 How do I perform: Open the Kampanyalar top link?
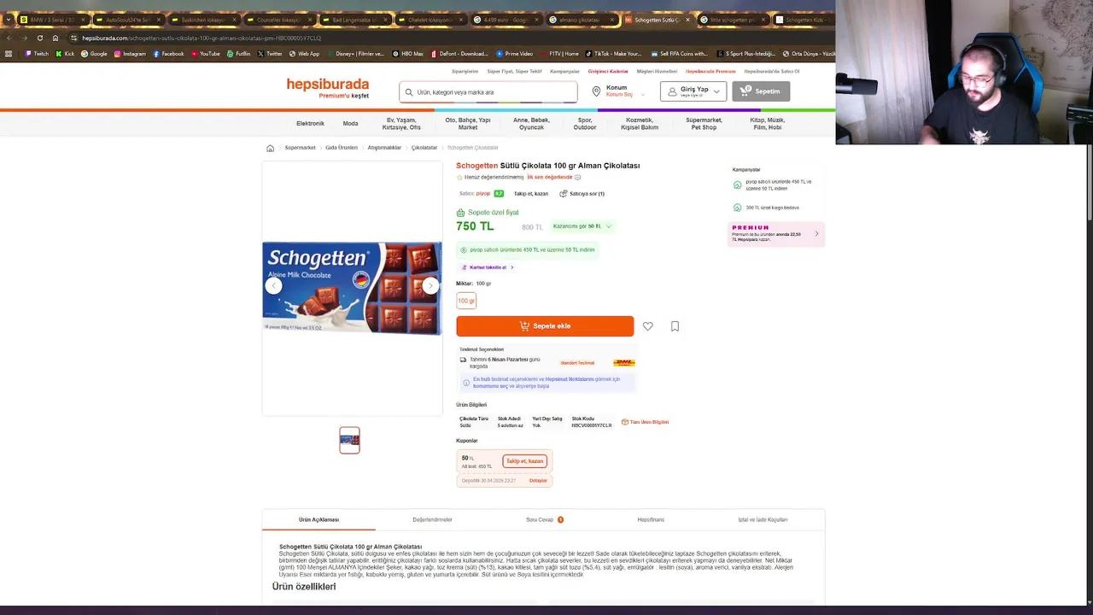tap(564, 72)
